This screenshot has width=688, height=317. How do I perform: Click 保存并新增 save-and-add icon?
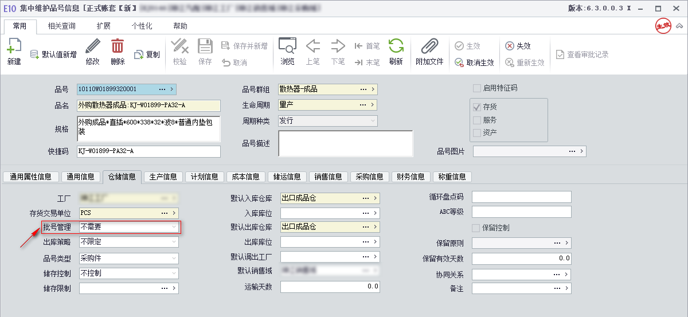pos(226,46)
